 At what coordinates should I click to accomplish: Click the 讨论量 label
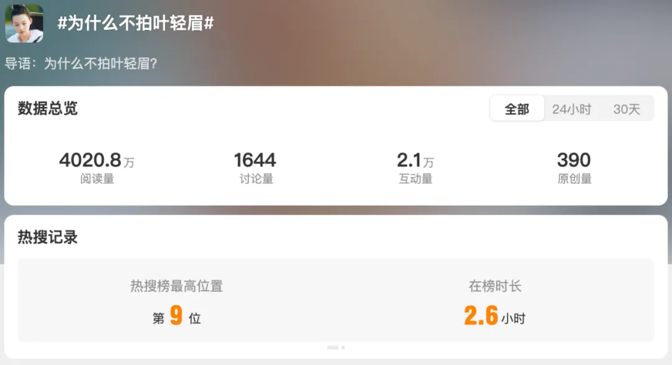point(256,178)
